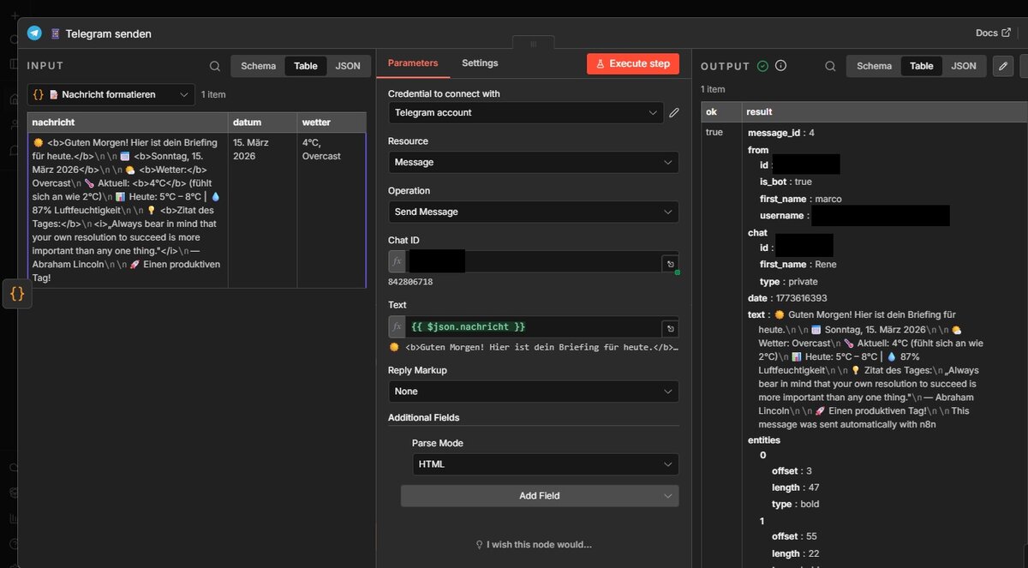Image resolution: width=1028 pixels, height=568 pixels.
Task: Switch to the Settings tab
Action: click(480, 63)
